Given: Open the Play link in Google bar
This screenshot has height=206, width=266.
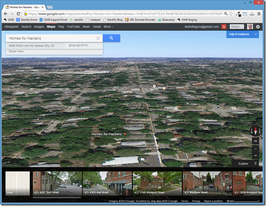Looking at the screenshot, I should (61, 27).
